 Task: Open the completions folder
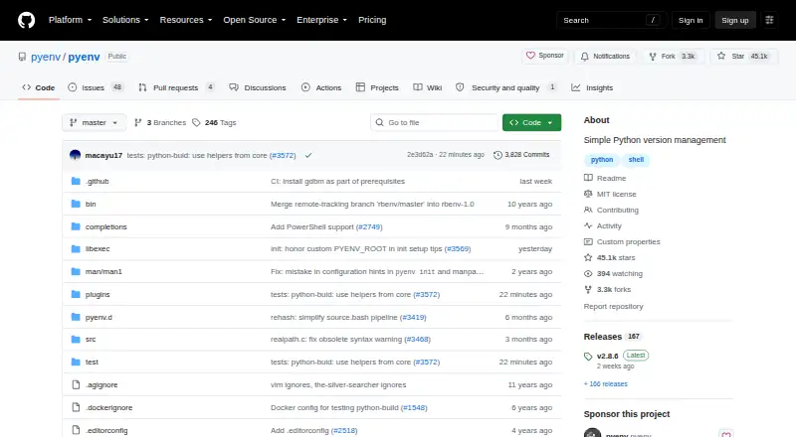pyautogui.click(x=106, y=226)
